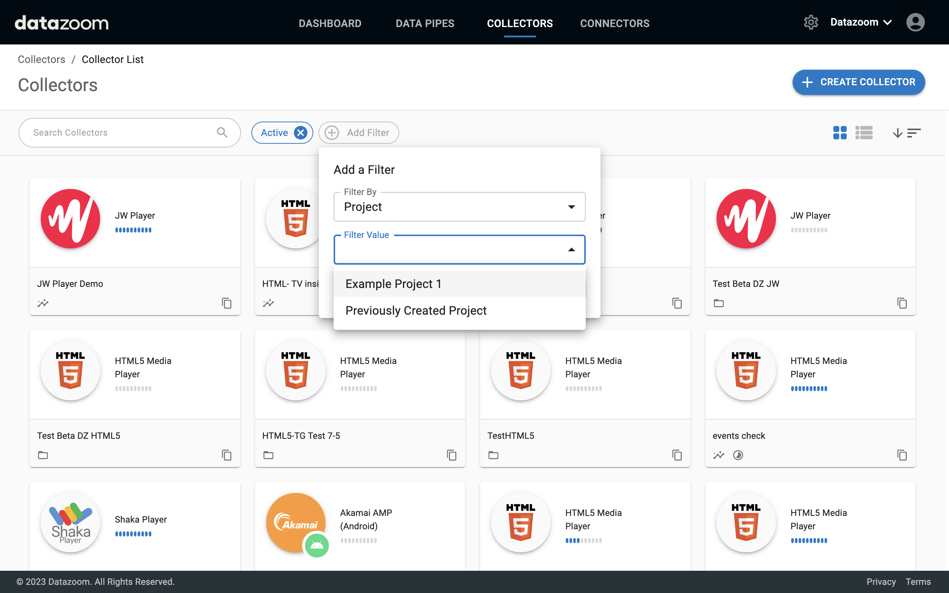Image resolution: width=949 pixels, height=593 pixels.
Task: Click the Akamai AMP Android logo
Action: [x=296, y=523]
